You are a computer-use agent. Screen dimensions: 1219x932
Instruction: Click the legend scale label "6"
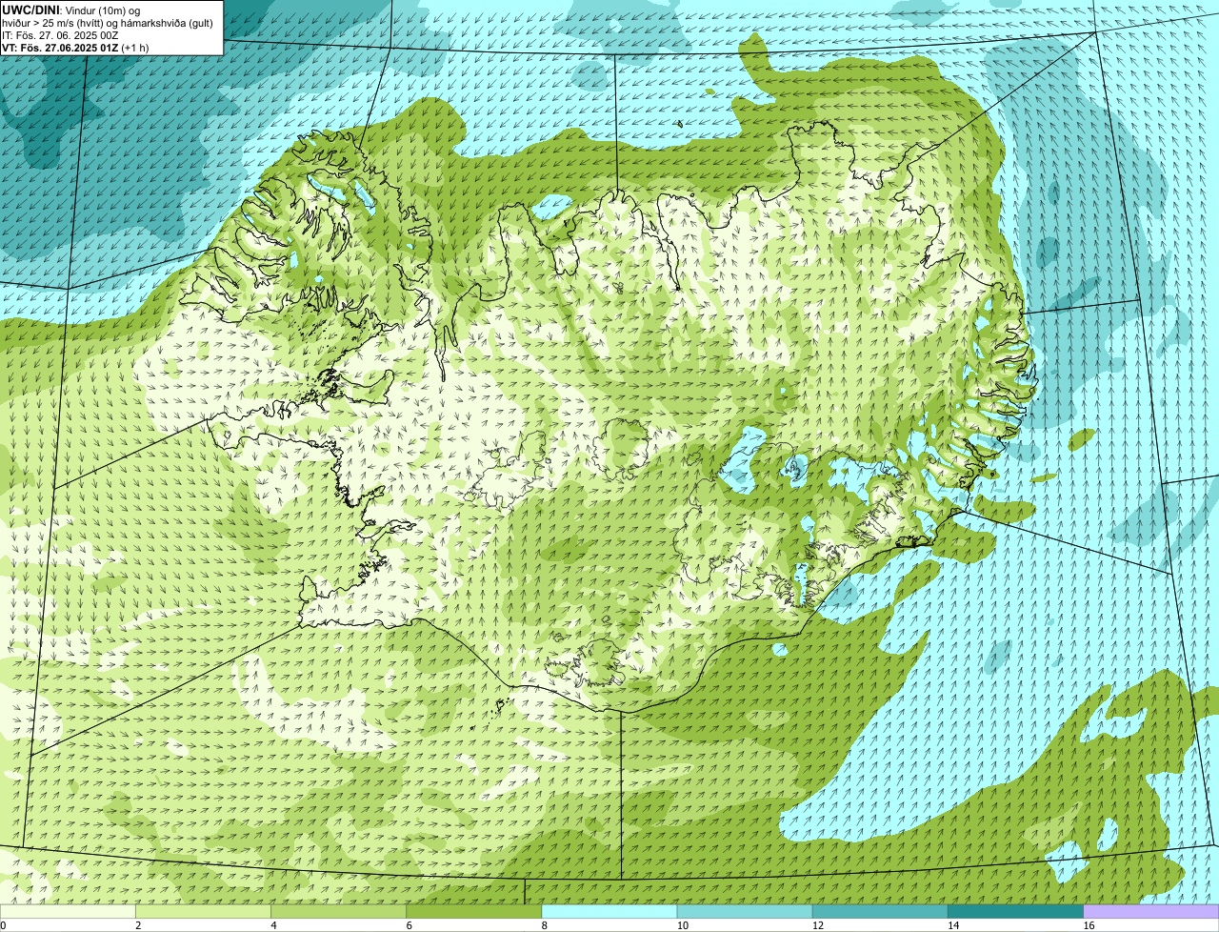[409, 925]
